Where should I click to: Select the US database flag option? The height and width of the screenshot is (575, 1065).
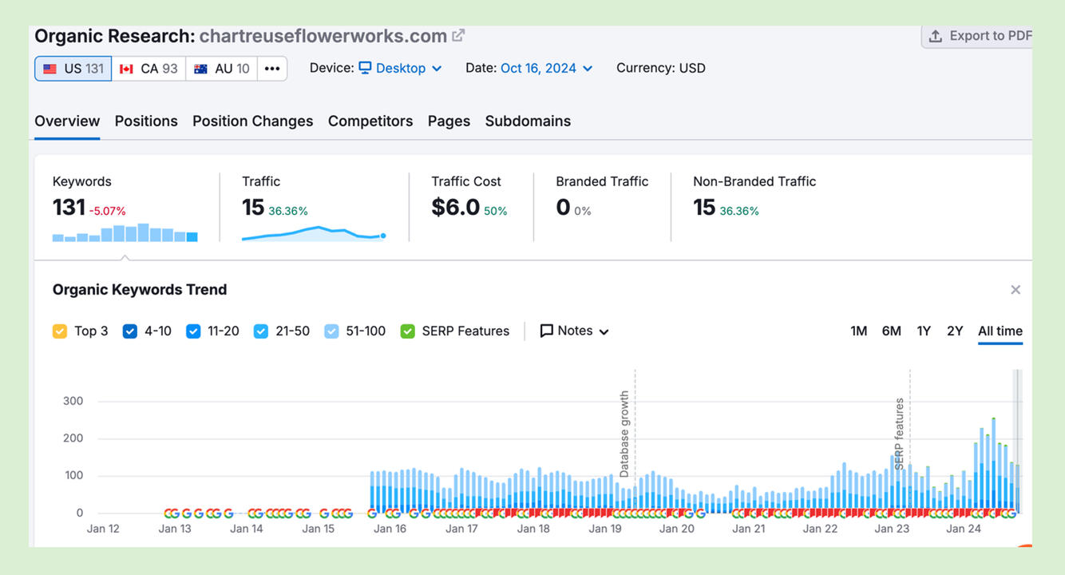[x=73, y=69]
